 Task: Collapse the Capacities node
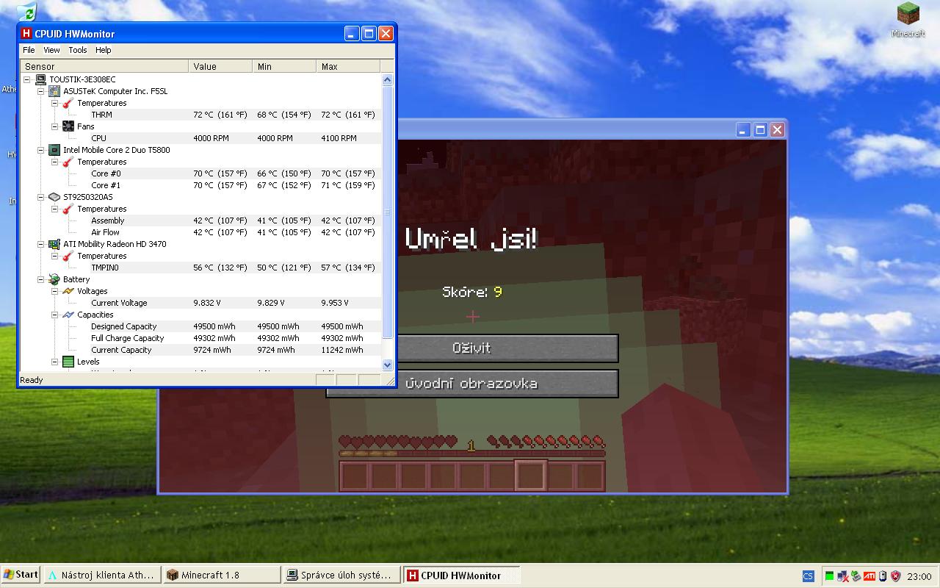click(x=55, y=315)
